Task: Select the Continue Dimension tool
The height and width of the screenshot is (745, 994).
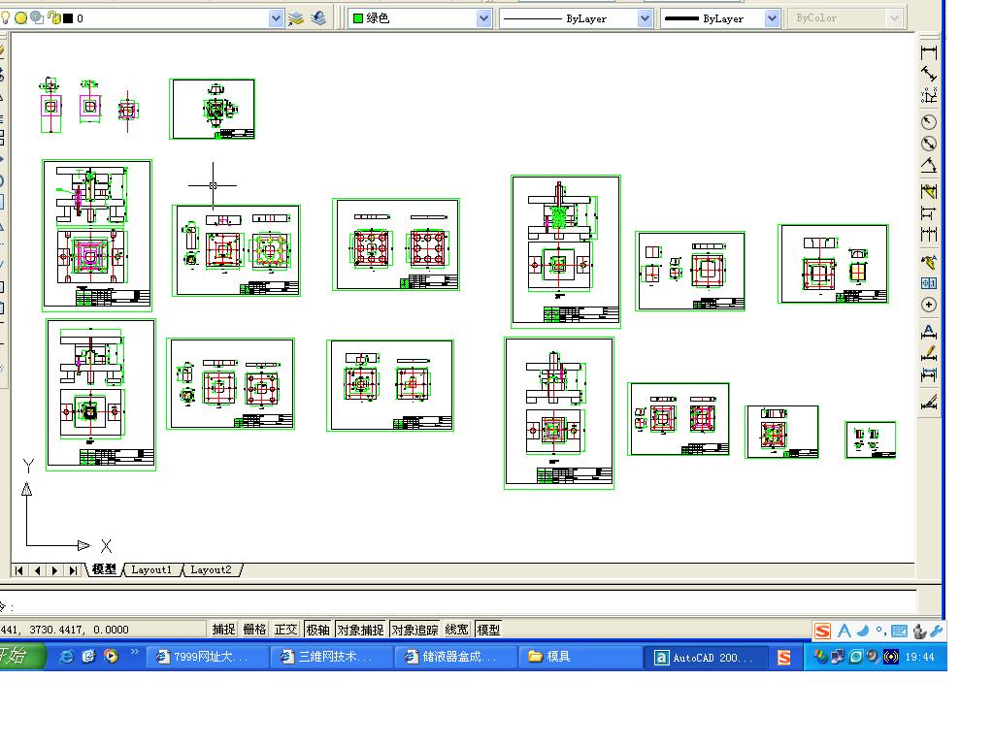Action: click(929, 235)
